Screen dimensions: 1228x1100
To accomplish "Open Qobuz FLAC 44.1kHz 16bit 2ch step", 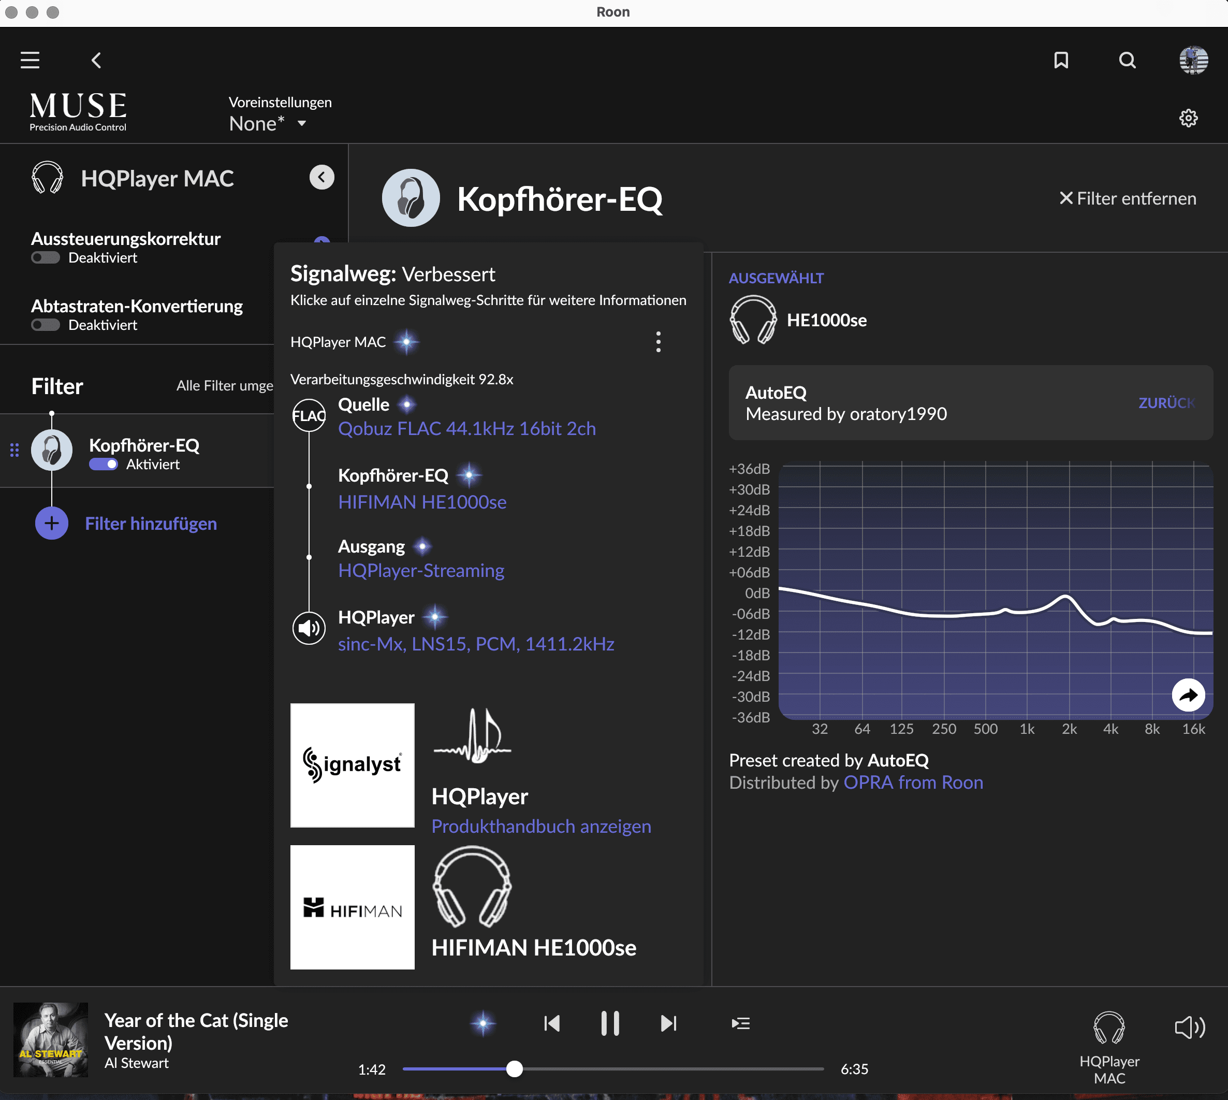I will pyautogui.click(x=467, y=428).
